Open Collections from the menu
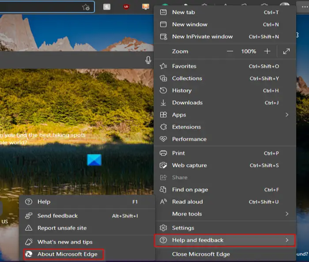The height and width of the screenshot is (262, 309). click(225, 79)
